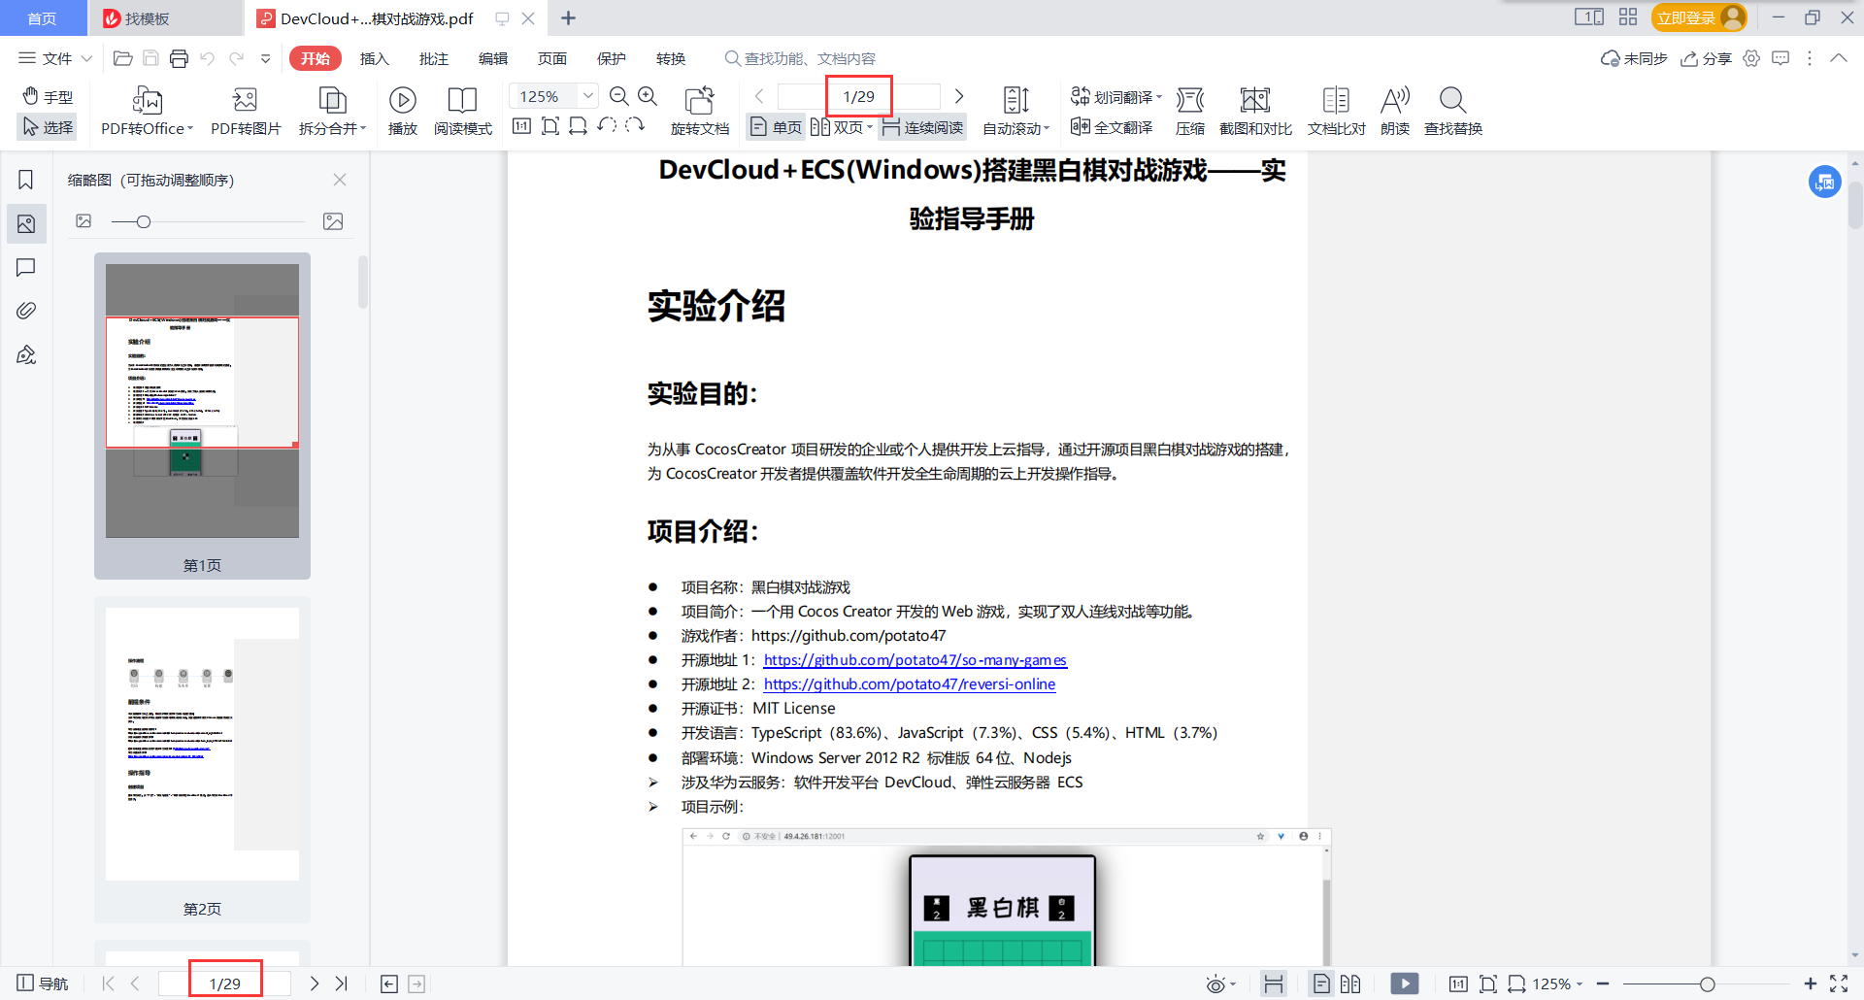Select the 第2页 page thumbnail
The width and height of the screenshot is (1864, 1000).
[x=201, y=743]
